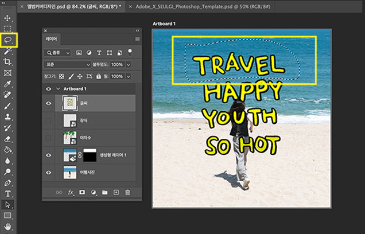Select the Move tool
Screen dimensions: 365x234
[7, 18]
